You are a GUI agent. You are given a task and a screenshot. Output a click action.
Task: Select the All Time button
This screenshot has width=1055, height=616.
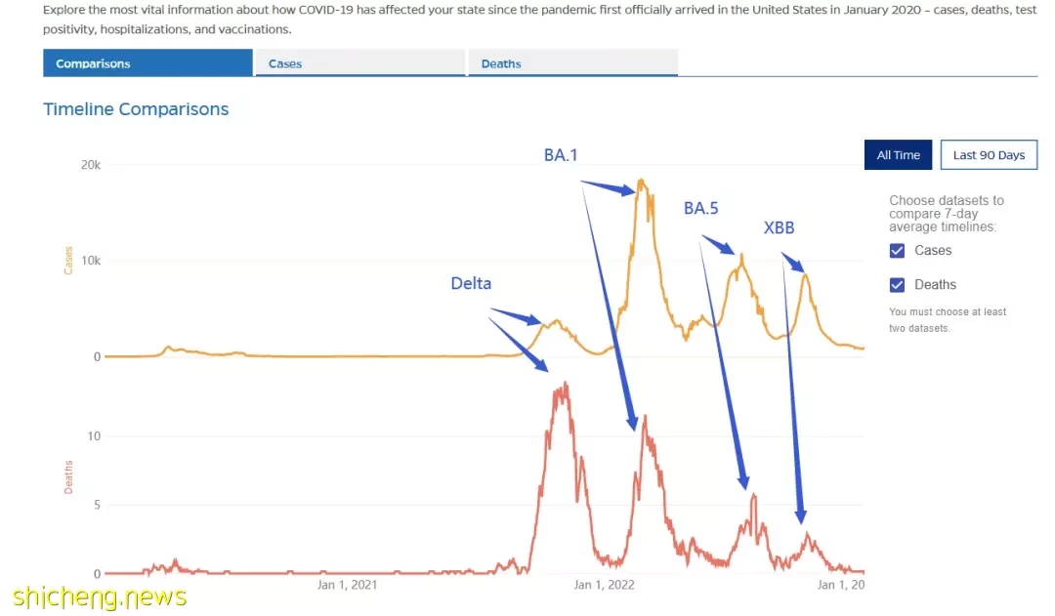click(x=899, y=154)
